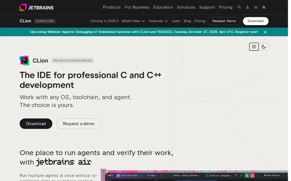Click the white Download button in header
291x181 pixels.
(255, 21)
